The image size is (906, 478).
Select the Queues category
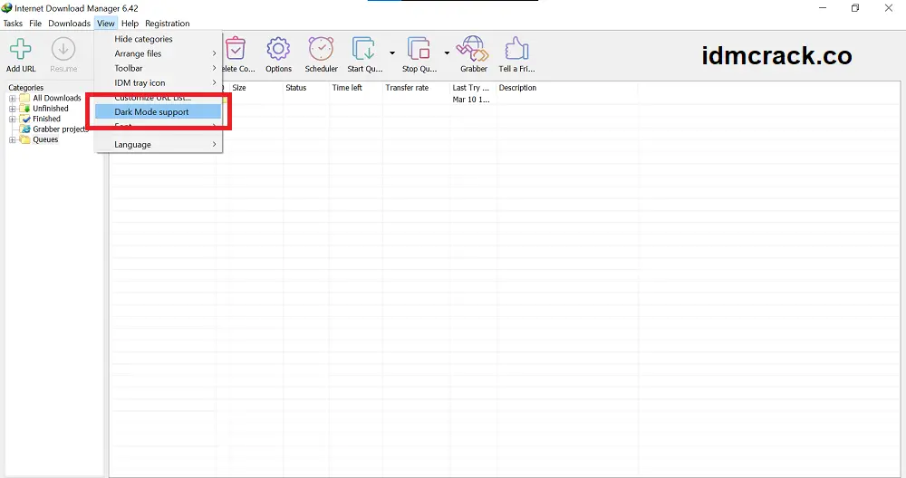(45, 139)
